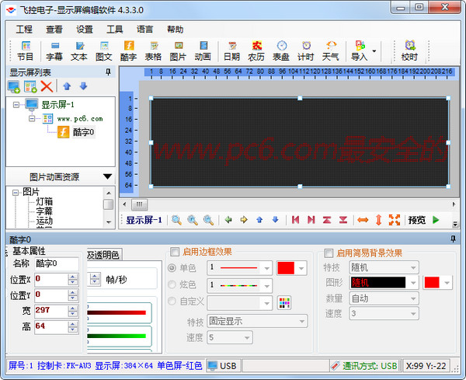Stretch item vertically to full height
The height and width of the screenshot is (380, 466).
379,220
